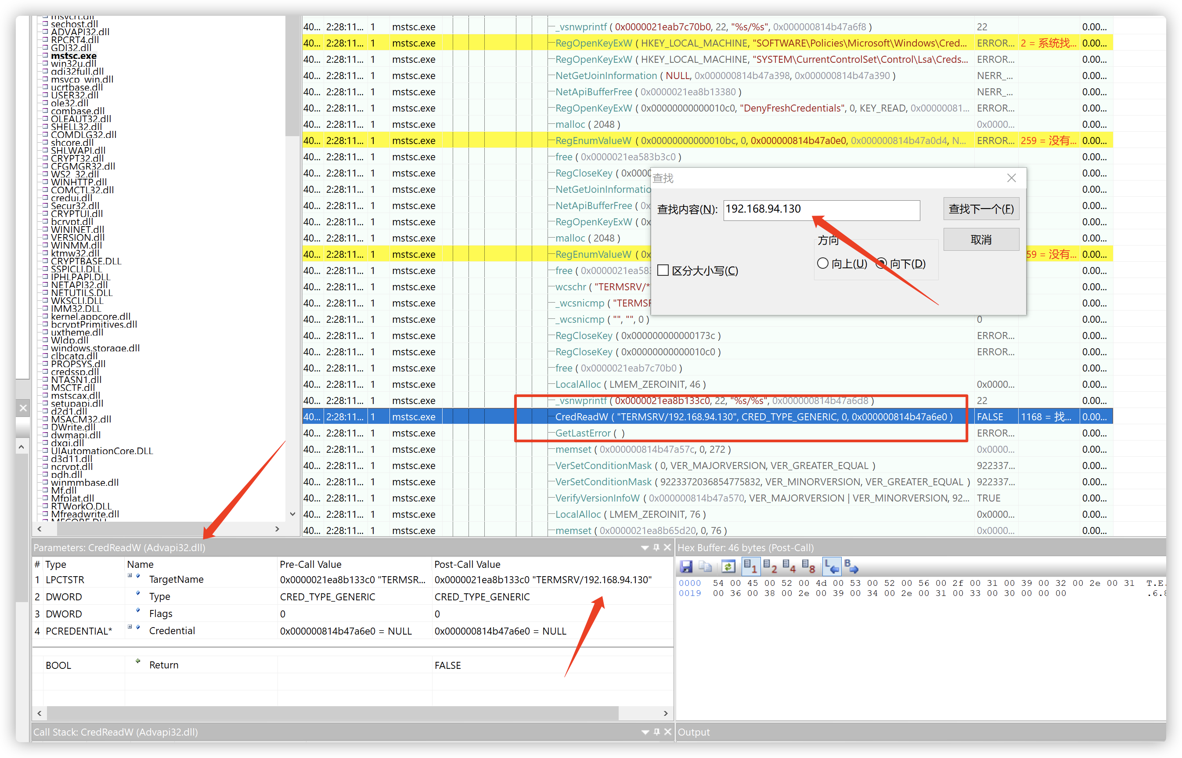The image size is (1182, 758).
Task: Expand the TargetName parameter row
Action: click(x=130, y=575)
